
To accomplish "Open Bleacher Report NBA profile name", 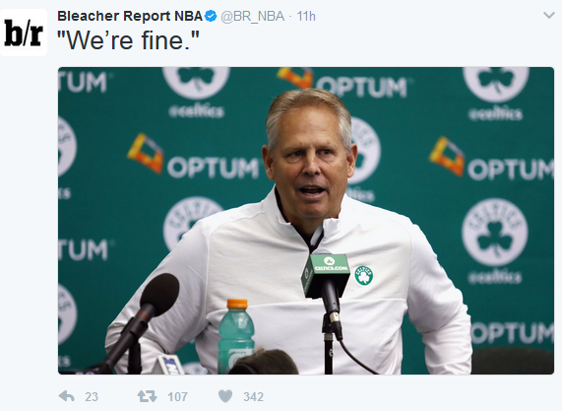I will click(130, 16).
